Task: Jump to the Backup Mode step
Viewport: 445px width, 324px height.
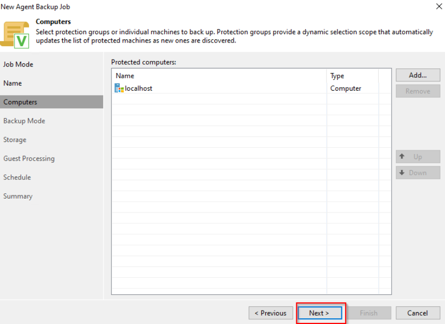Action: [24, 121]
